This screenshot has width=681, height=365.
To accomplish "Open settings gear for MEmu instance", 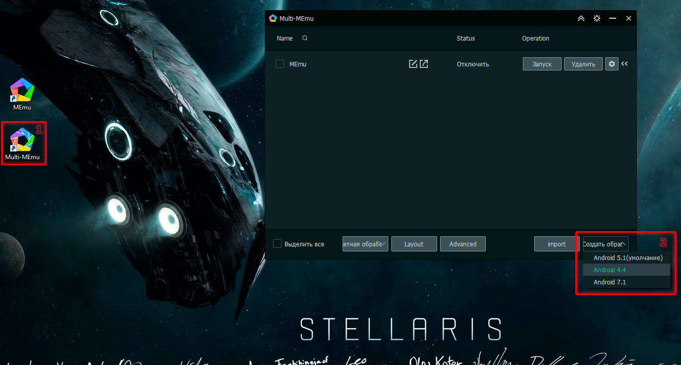I will (611, 64).
